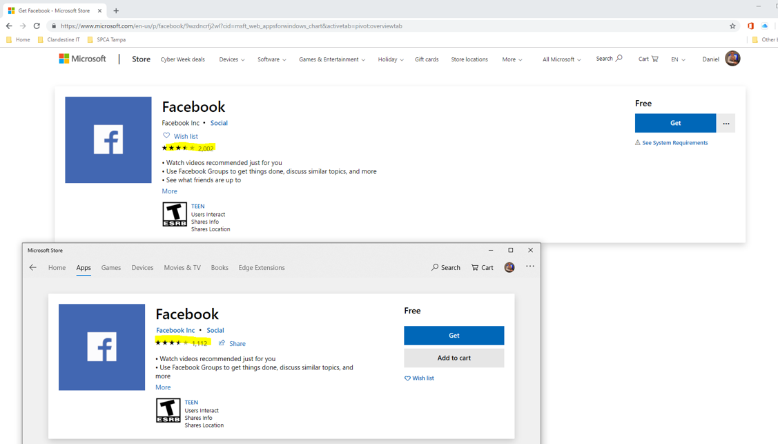The image size is (778, 444).
Task: Expand the Holiday dropdown
Action: 391,59
